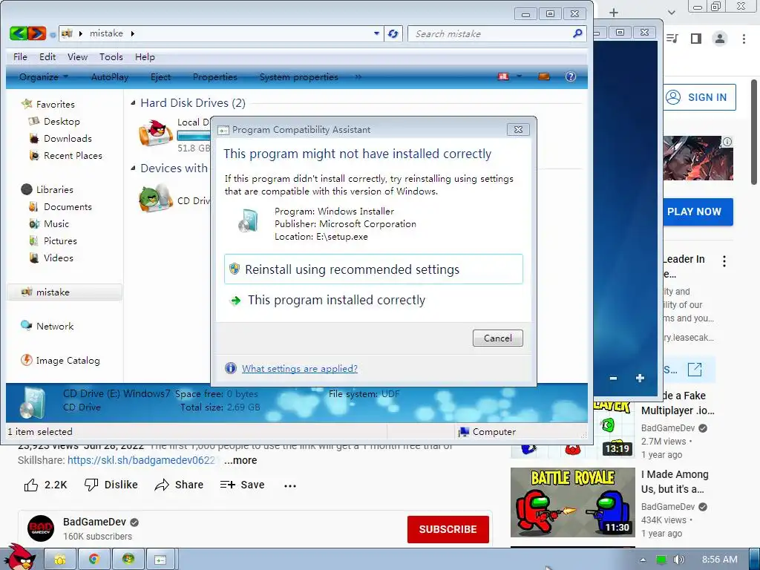This screenshot has height=570, width=760.
Task: Click Properties in the toolbar
Action: point(215,76)
